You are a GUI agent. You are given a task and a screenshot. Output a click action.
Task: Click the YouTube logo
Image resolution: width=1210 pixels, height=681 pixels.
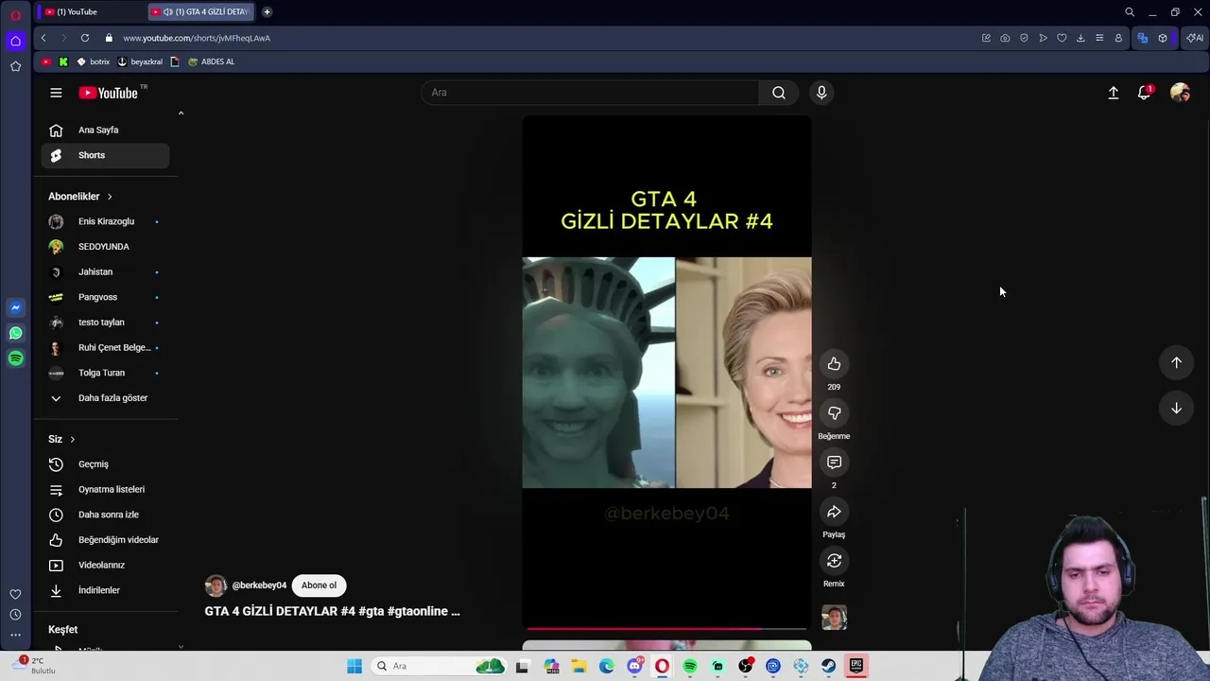point(109,93)
